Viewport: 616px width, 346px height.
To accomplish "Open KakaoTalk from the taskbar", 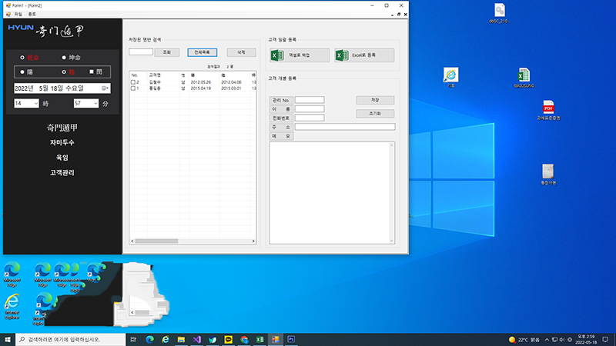I will coord(228,339).
